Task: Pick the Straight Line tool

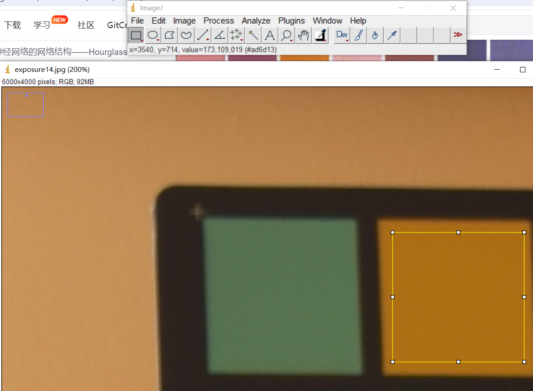Action: [203, 35]
